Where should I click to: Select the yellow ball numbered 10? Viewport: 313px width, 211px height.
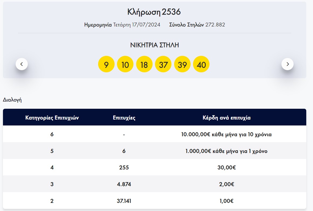point(125,64)
